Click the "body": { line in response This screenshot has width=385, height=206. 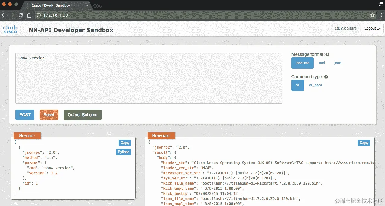tap(167, 158)
